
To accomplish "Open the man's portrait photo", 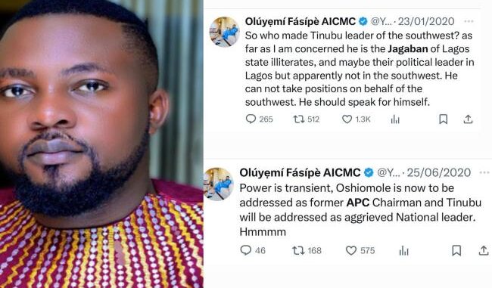I will [101, 144].
